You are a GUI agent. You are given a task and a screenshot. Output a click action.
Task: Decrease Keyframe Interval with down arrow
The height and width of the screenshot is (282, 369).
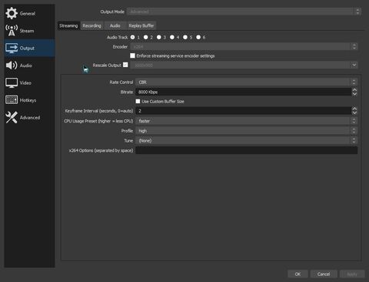coord(354,112)
